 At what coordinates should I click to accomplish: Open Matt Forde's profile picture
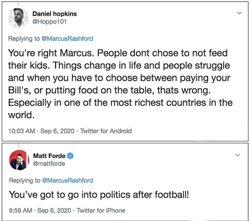tap(18, 160)
